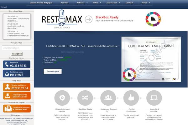Click the download arrow icon
The image size is (188, 125).
click(x=8, y=96)
